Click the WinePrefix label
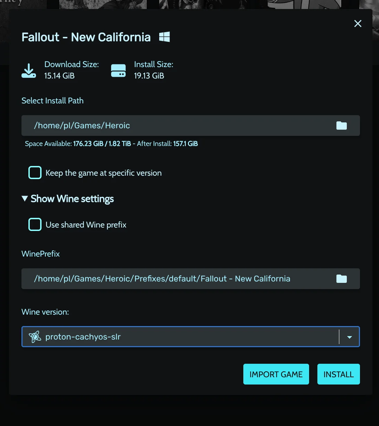The width and height of the screenshot is (379, 426). point(40,254)
